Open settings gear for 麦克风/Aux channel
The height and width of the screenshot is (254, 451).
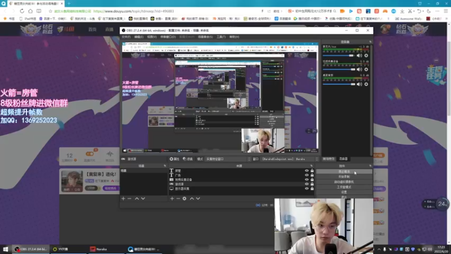[366, 55]
